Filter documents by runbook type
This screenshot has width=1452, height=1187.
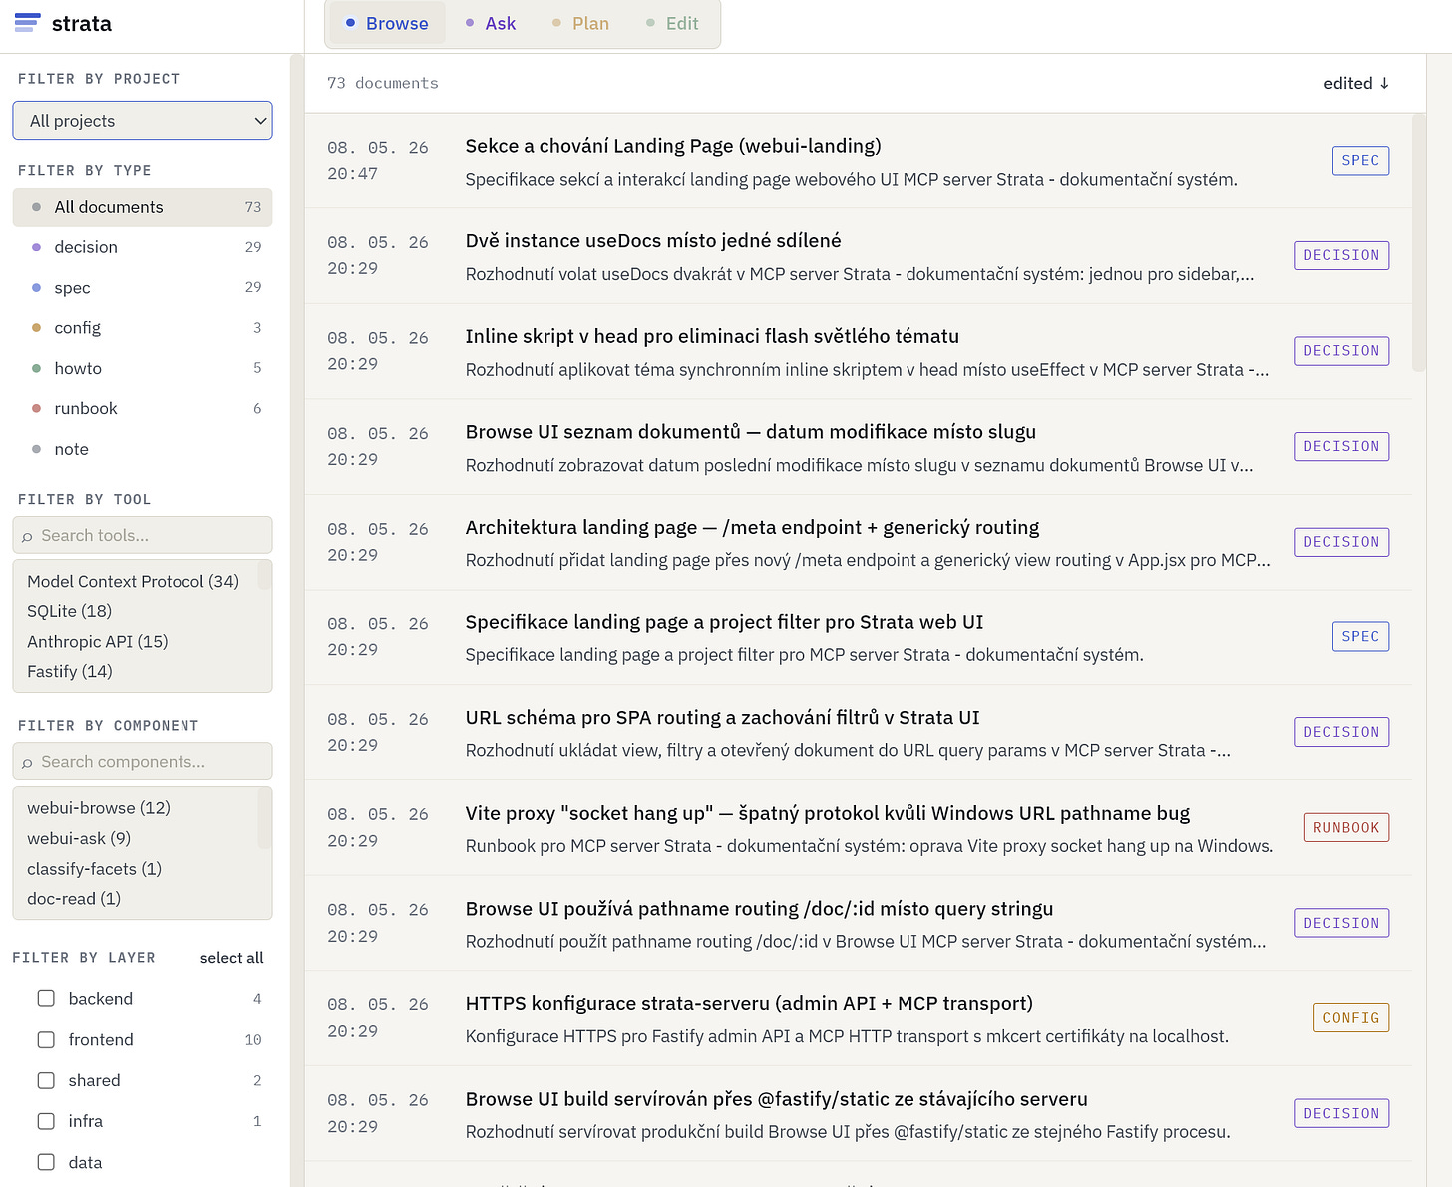point(143,408)
